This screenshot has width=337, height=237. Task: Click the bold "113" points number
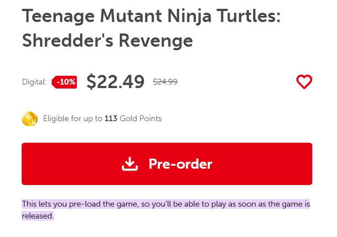pos(111,118)
